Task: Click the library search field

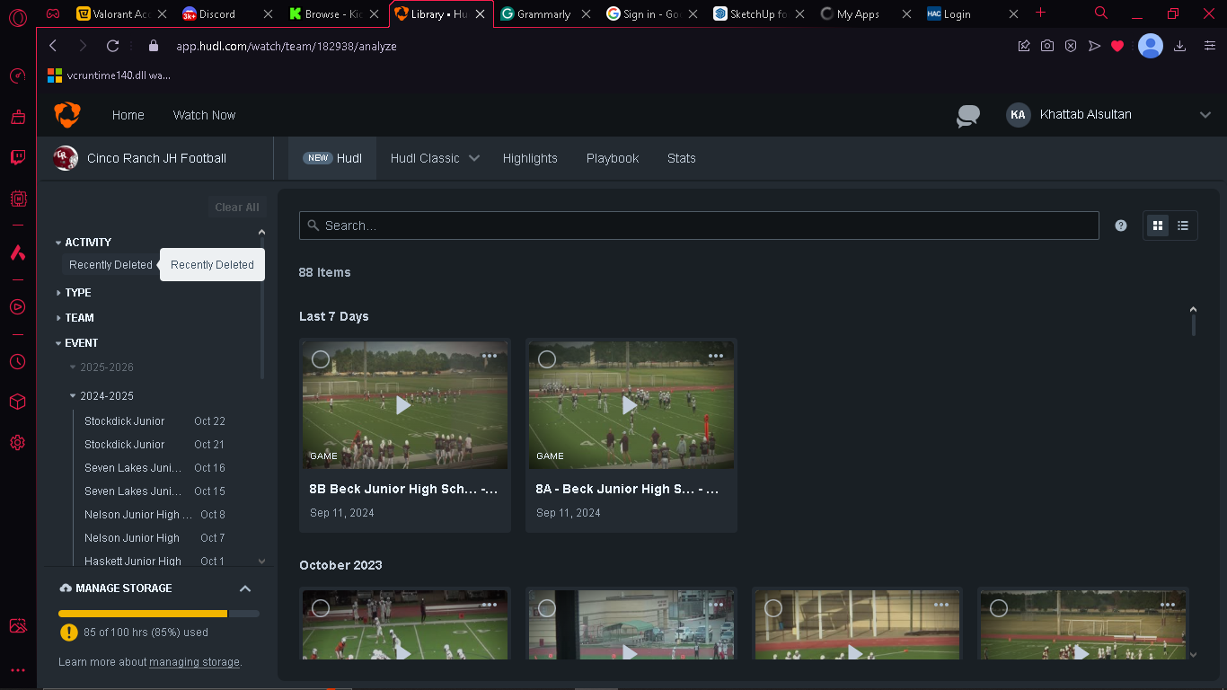Action: (x=699, y=226)
